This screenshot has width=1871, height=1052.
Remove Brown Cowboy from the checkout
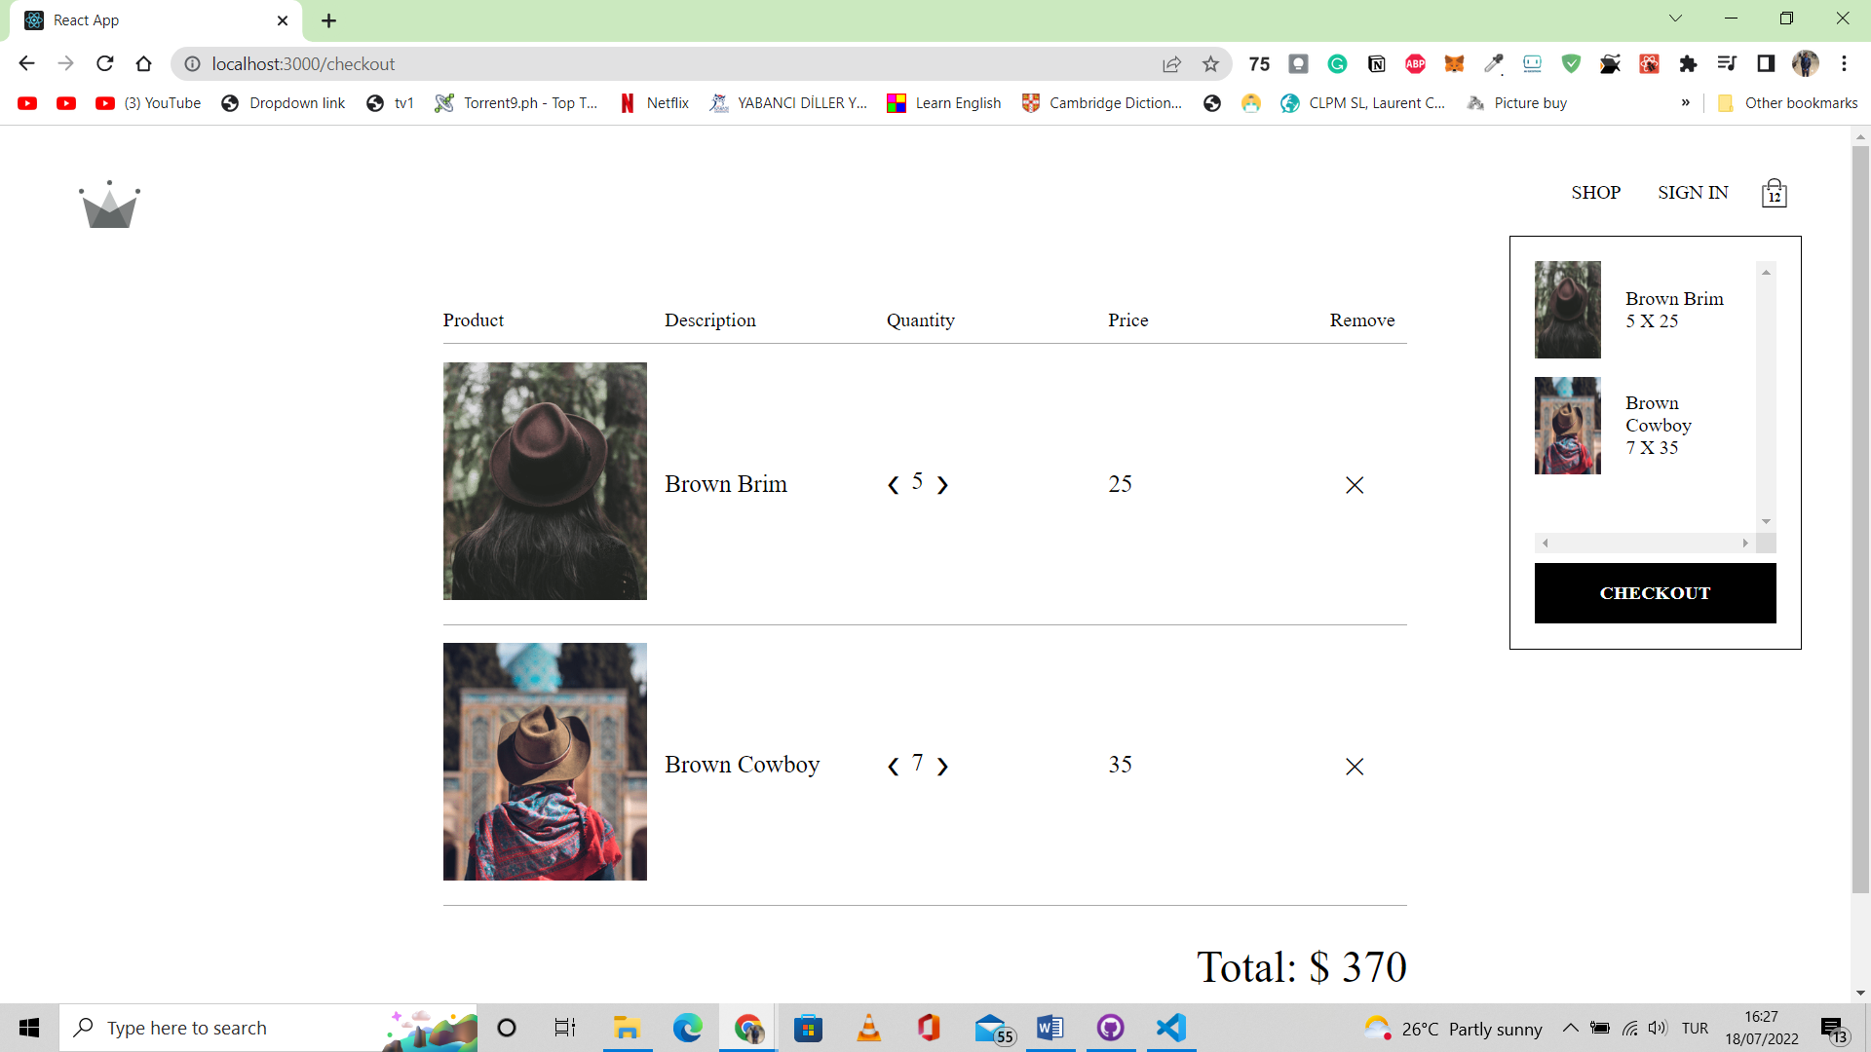pos(1355,767)
